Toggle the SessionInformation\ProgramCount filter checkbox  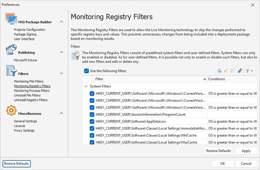92,114
